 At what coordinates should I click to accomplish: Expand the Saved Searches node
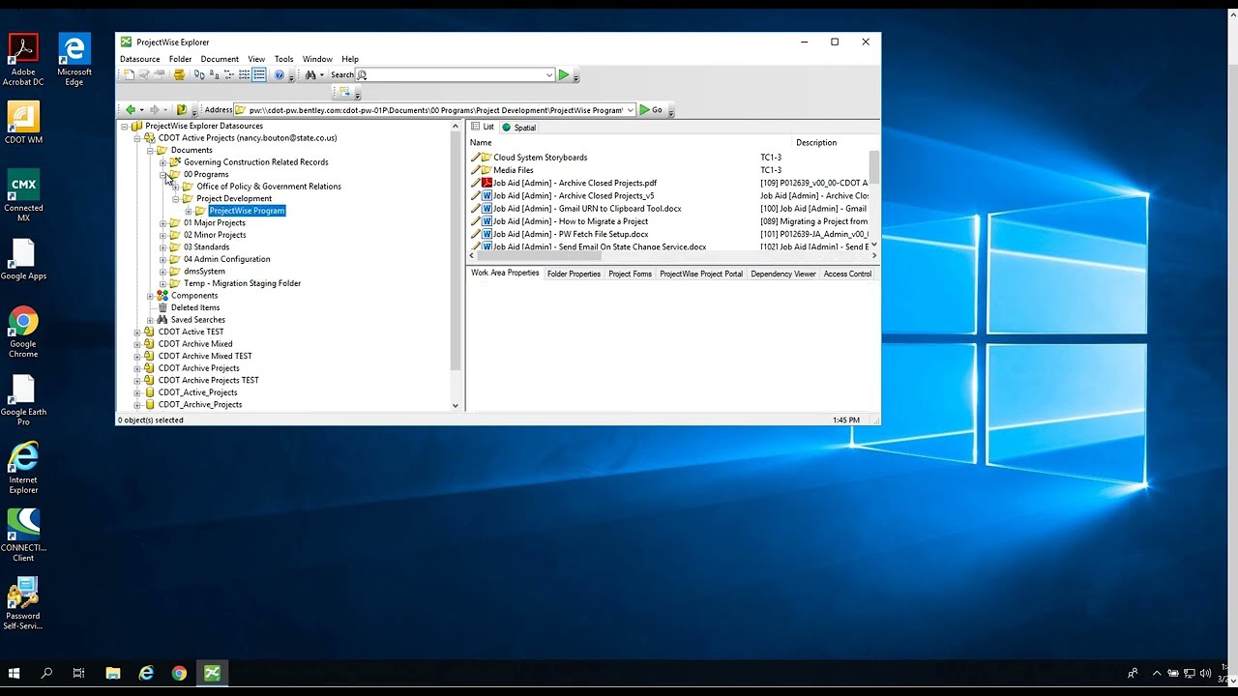150,320
